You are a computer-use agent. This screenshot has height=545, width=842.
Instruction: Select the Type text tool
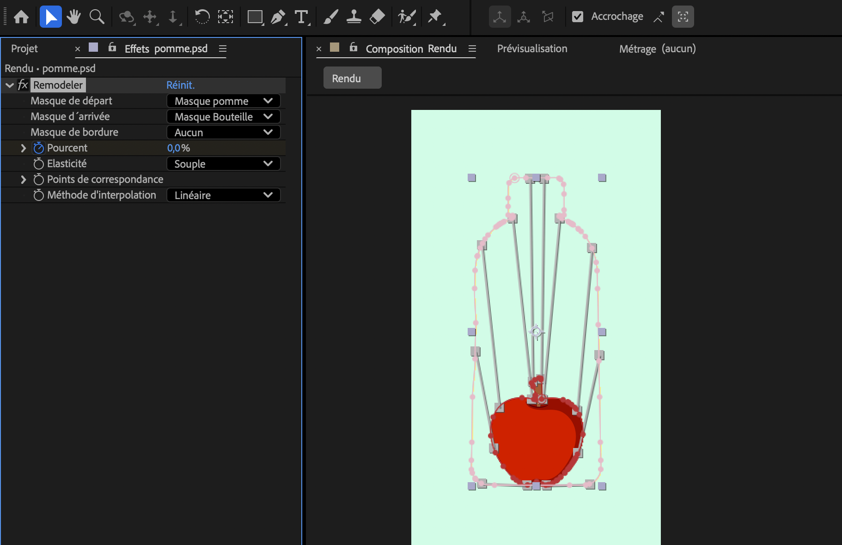coord(301,17)
